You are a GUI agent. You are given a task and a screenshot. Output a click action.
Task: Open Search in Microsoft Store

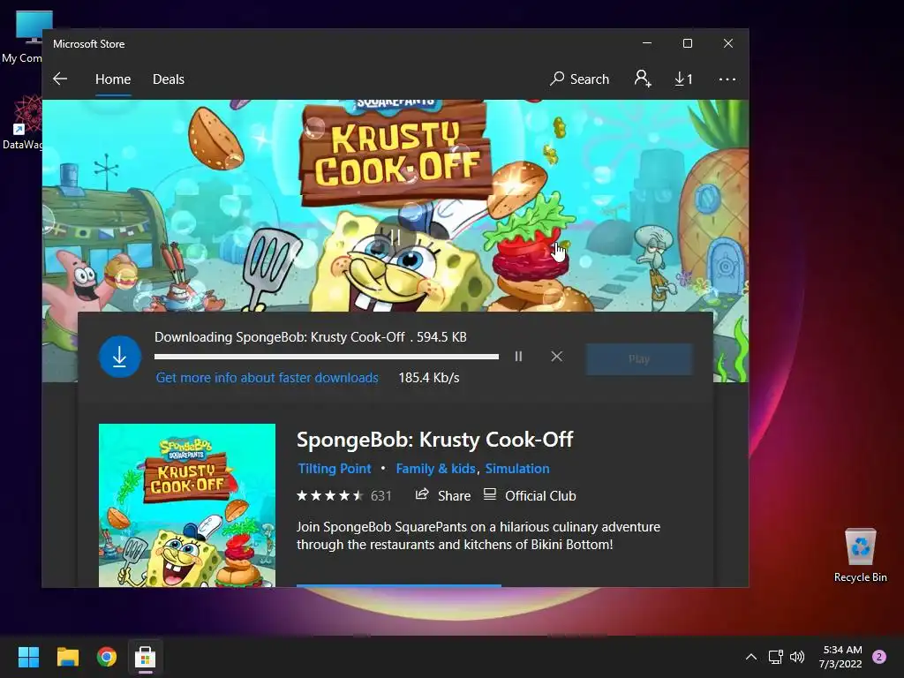tap(579, 79)
